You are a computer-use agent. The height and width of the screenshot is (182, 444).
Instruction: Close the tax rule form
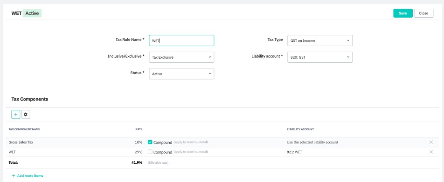point(423,13)
